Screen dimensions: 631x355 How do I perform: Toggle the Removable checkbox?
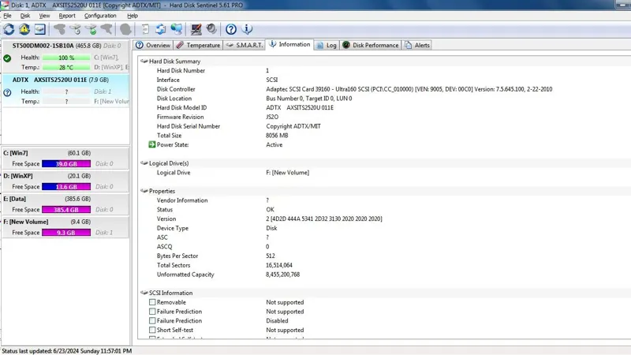click(152, 302)
